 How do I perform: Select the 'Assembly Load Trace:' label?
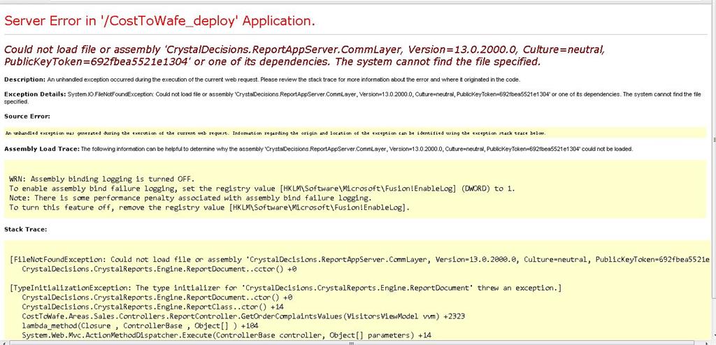(x=41, y=149)
